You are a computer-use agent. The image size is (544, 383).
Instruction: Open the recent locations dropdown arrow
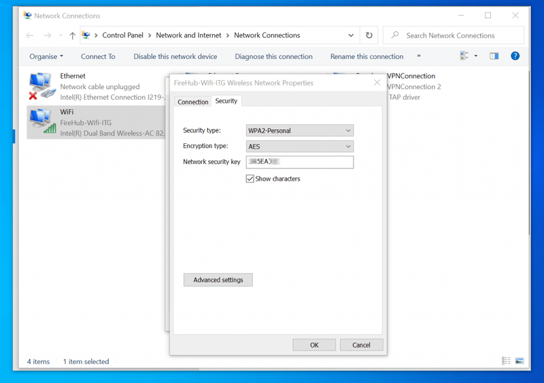coord(61,35)
